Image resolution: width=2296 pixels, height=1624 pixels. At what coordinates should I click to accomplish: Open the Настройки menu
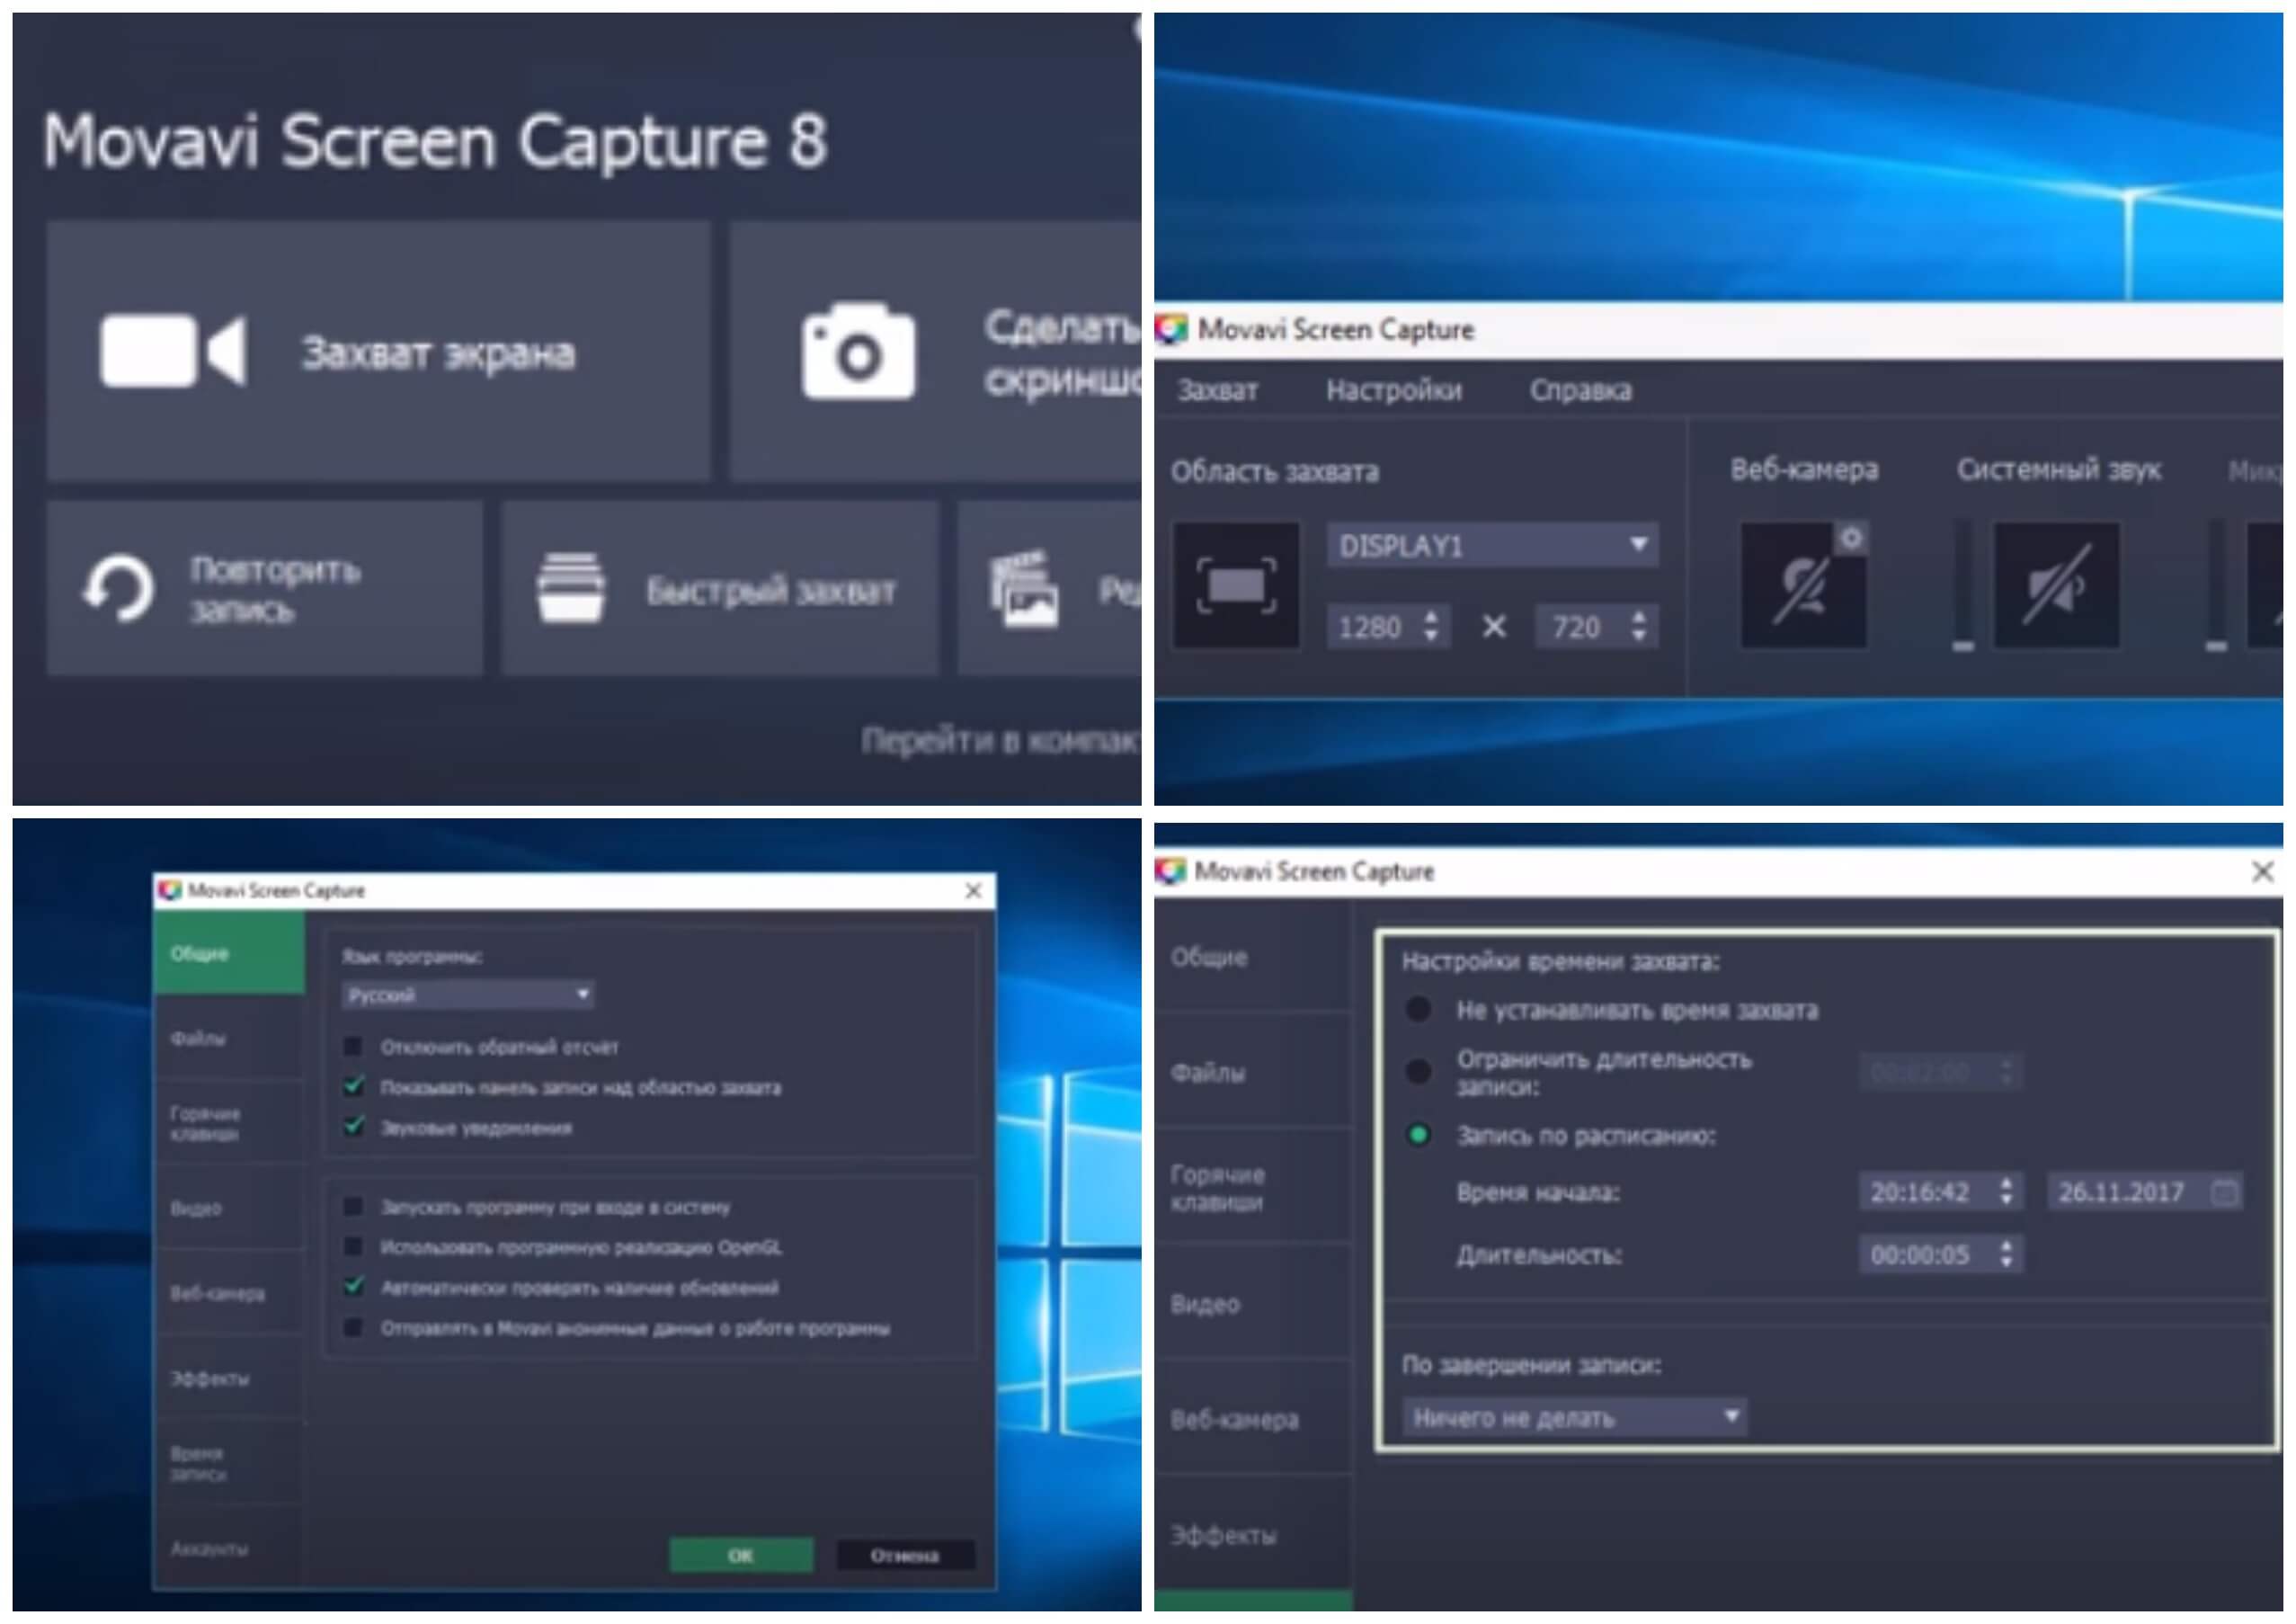click(x=1394, y=390)
